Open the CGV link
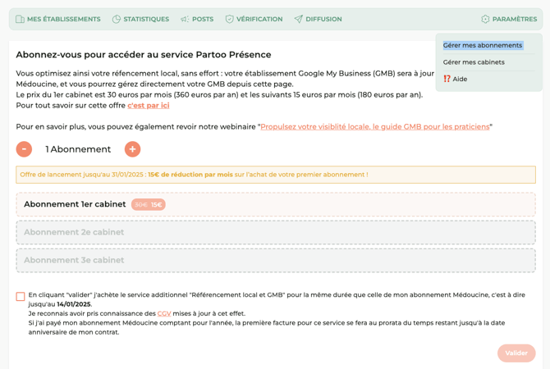This screenshot has height=369, width=550. tap(164, 313)
